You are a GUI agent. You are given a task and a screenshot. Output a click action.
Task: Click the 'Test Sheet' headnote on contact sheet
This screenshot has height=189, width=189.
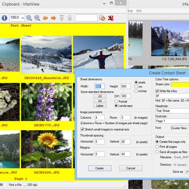[x=21, y=26]
